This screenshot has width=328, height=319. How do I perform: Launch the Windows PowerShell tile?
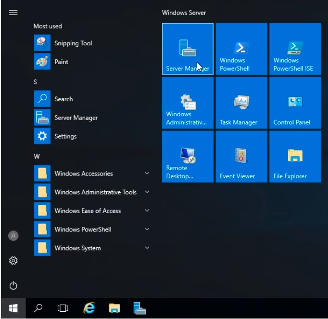pos(241,49)
